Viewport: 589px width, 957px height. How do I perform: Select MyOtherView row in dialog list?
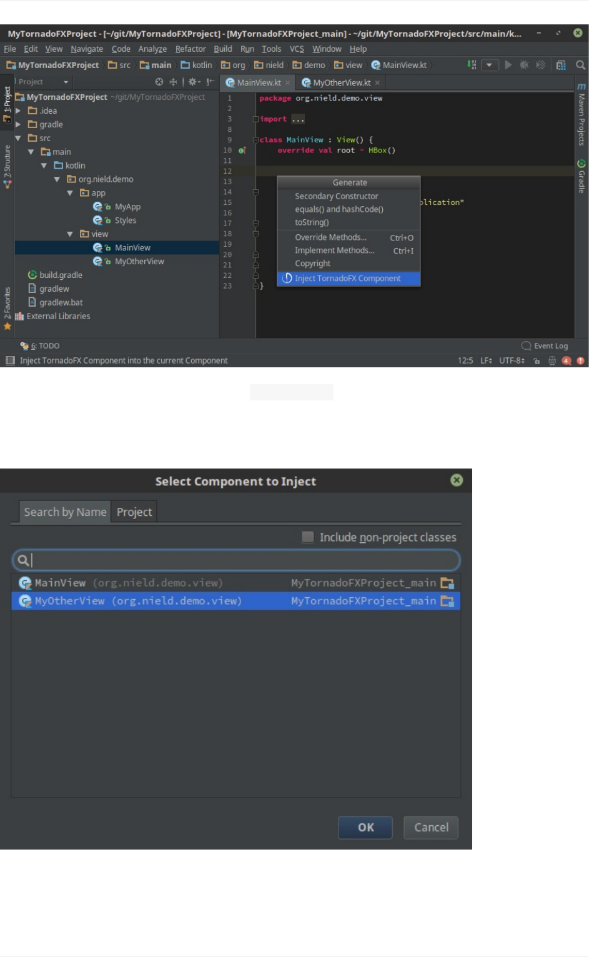[236, 601]
